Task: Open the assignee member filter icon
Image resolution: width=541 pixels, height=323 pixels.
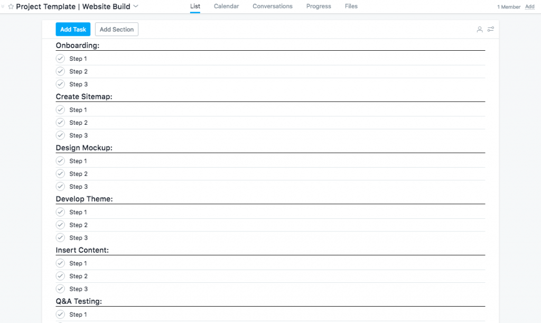Action: [x=480, y=30]
